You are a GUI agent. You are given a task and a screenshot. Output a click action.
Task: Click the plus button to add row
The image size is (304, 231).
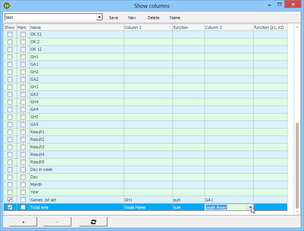(23, 222)
